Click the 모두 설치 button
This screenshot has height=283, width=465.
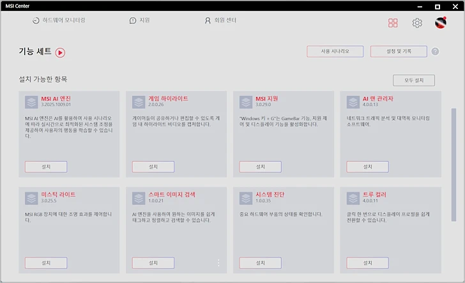point(414,80)
